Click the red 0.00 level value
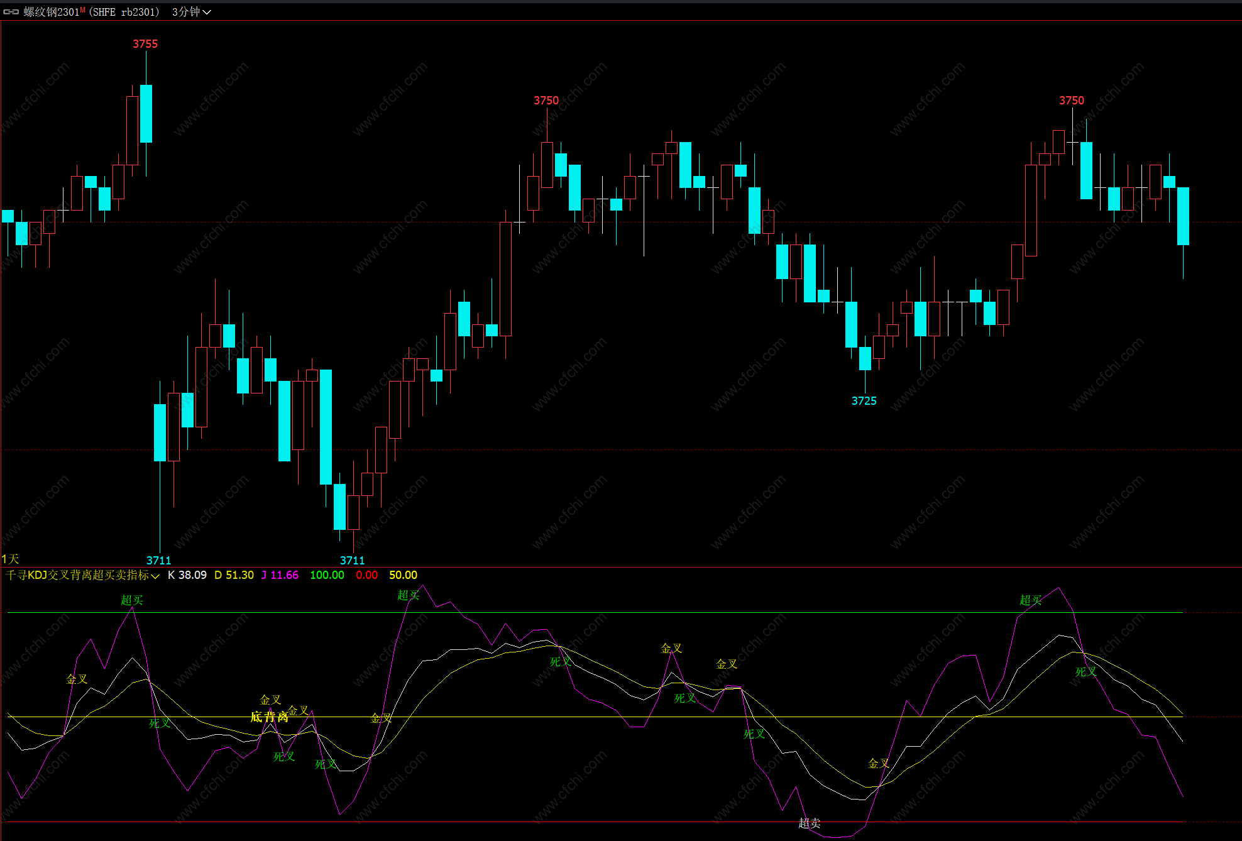The width and height of the screenshot is (1242, 841). (x=367, y=575)
